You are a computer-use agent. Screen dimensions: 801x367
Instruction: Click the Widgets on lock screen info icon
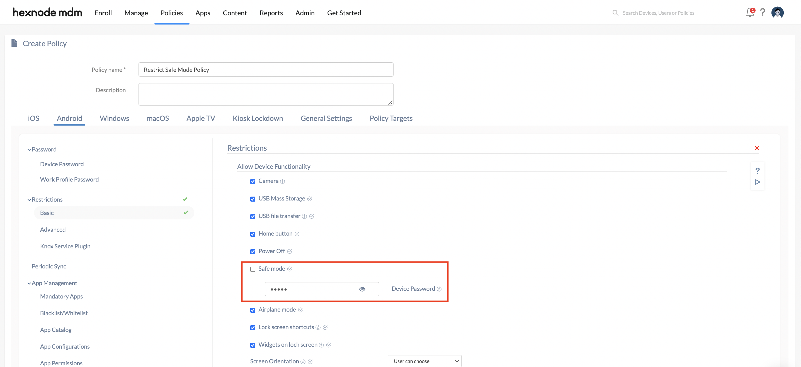click(321, 345)
